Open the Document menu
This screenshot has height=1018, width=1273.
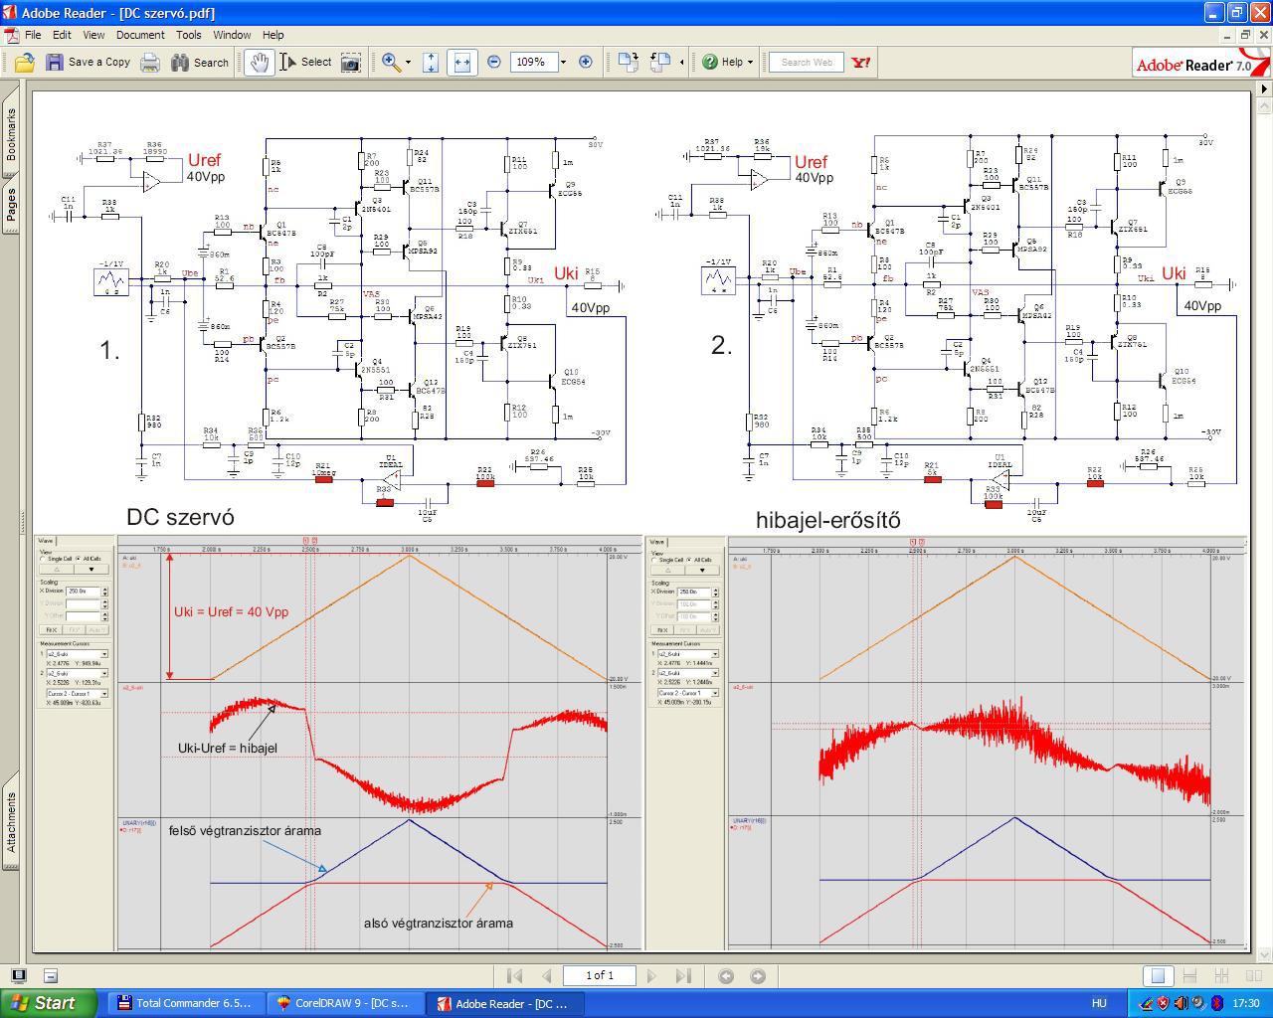click(140, 35)
